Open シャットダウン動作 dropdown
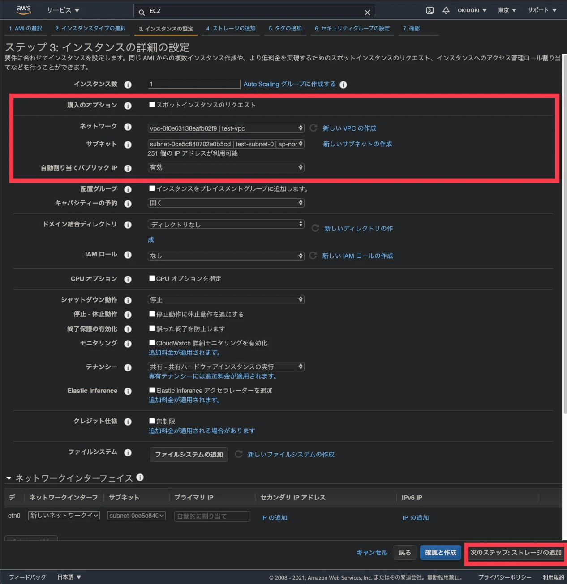The image size is (567, 584). click(226, 299)
